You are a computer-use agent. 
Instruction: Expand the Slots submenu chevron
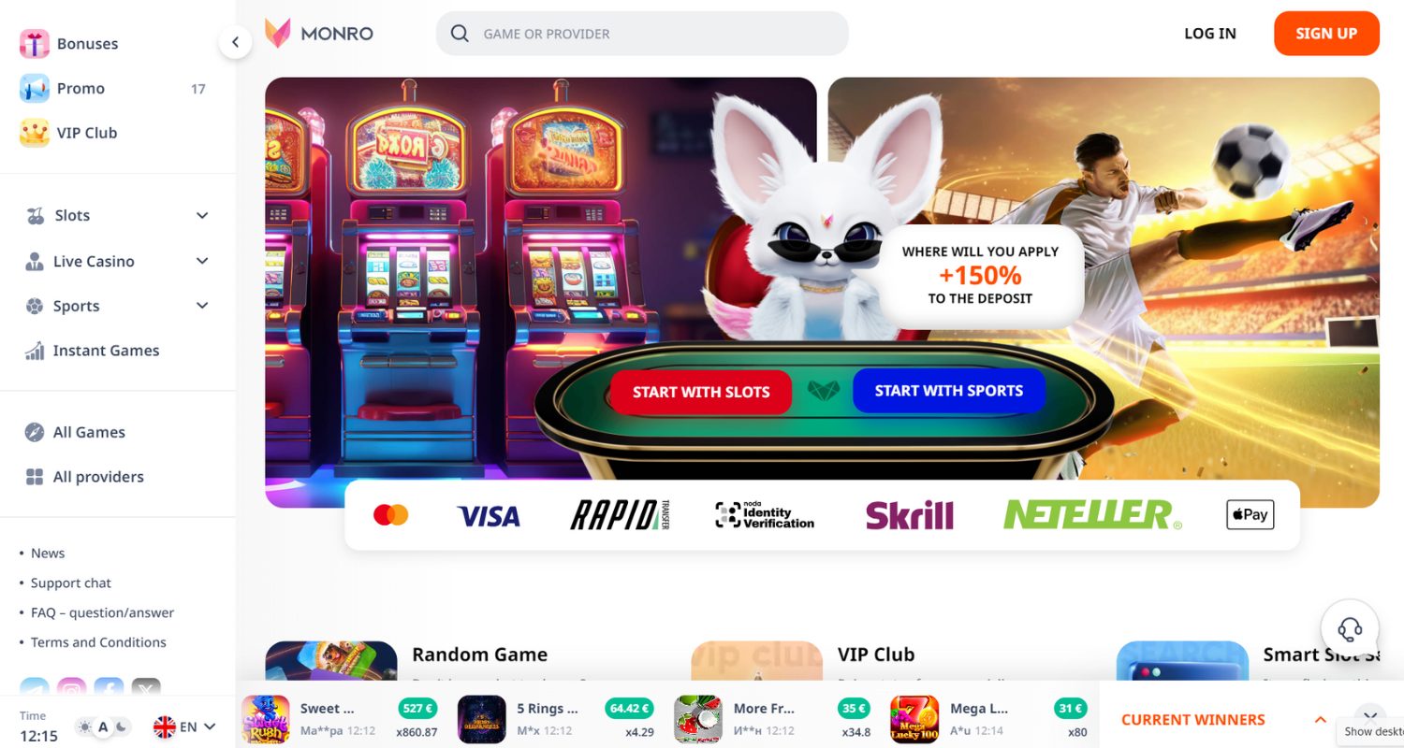(202, 216)
